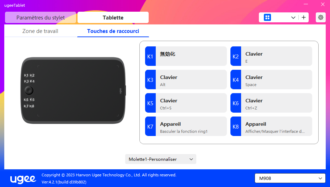Expand the Molette1-Personnaliser dropdown
The height and width of the screenshot is (187, 330).
coord(160,159)
